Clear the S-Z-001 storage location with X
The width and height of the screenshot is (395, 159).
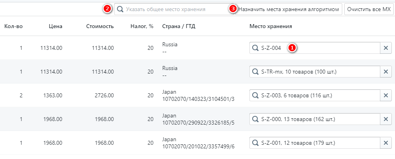tap(385, 143)
